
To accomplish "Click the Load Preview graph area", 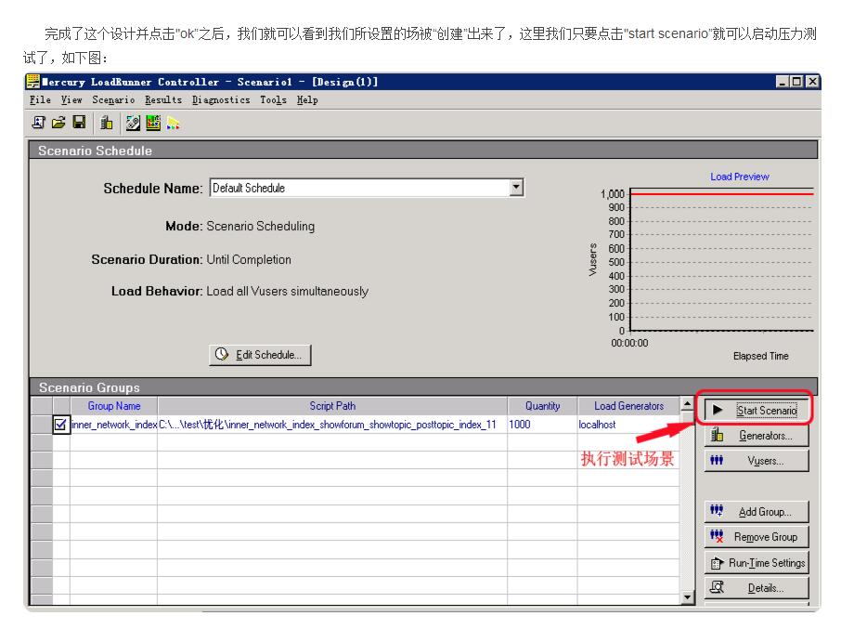I will pos(722,260).
